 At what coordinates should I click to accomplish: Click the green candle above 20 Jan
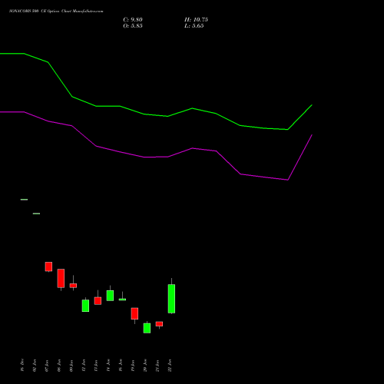[147, 328]
